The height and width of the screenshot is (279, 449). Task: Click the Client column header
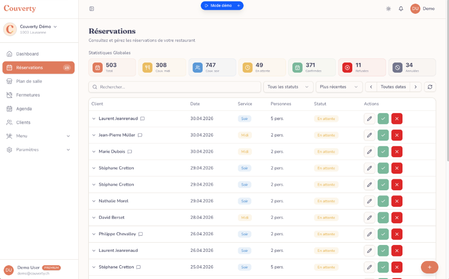(x=97, y=104)
